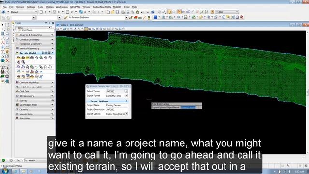This screenshot has width=309, height=174.
Task: Open the No Feature Definition dropdown
Action: (x=126, y=18)
